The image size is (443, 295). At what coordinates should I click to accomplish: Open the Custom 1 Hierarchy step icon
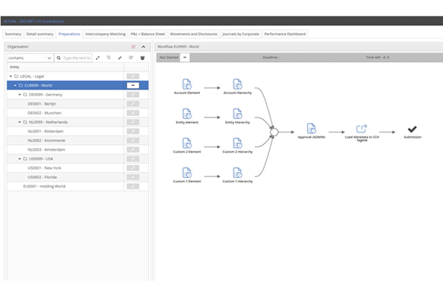(x=237, y=173)
